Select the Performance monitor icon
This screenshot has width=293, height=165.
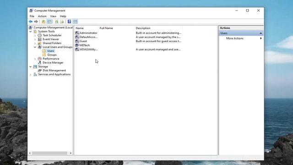[x=40, y=59]
